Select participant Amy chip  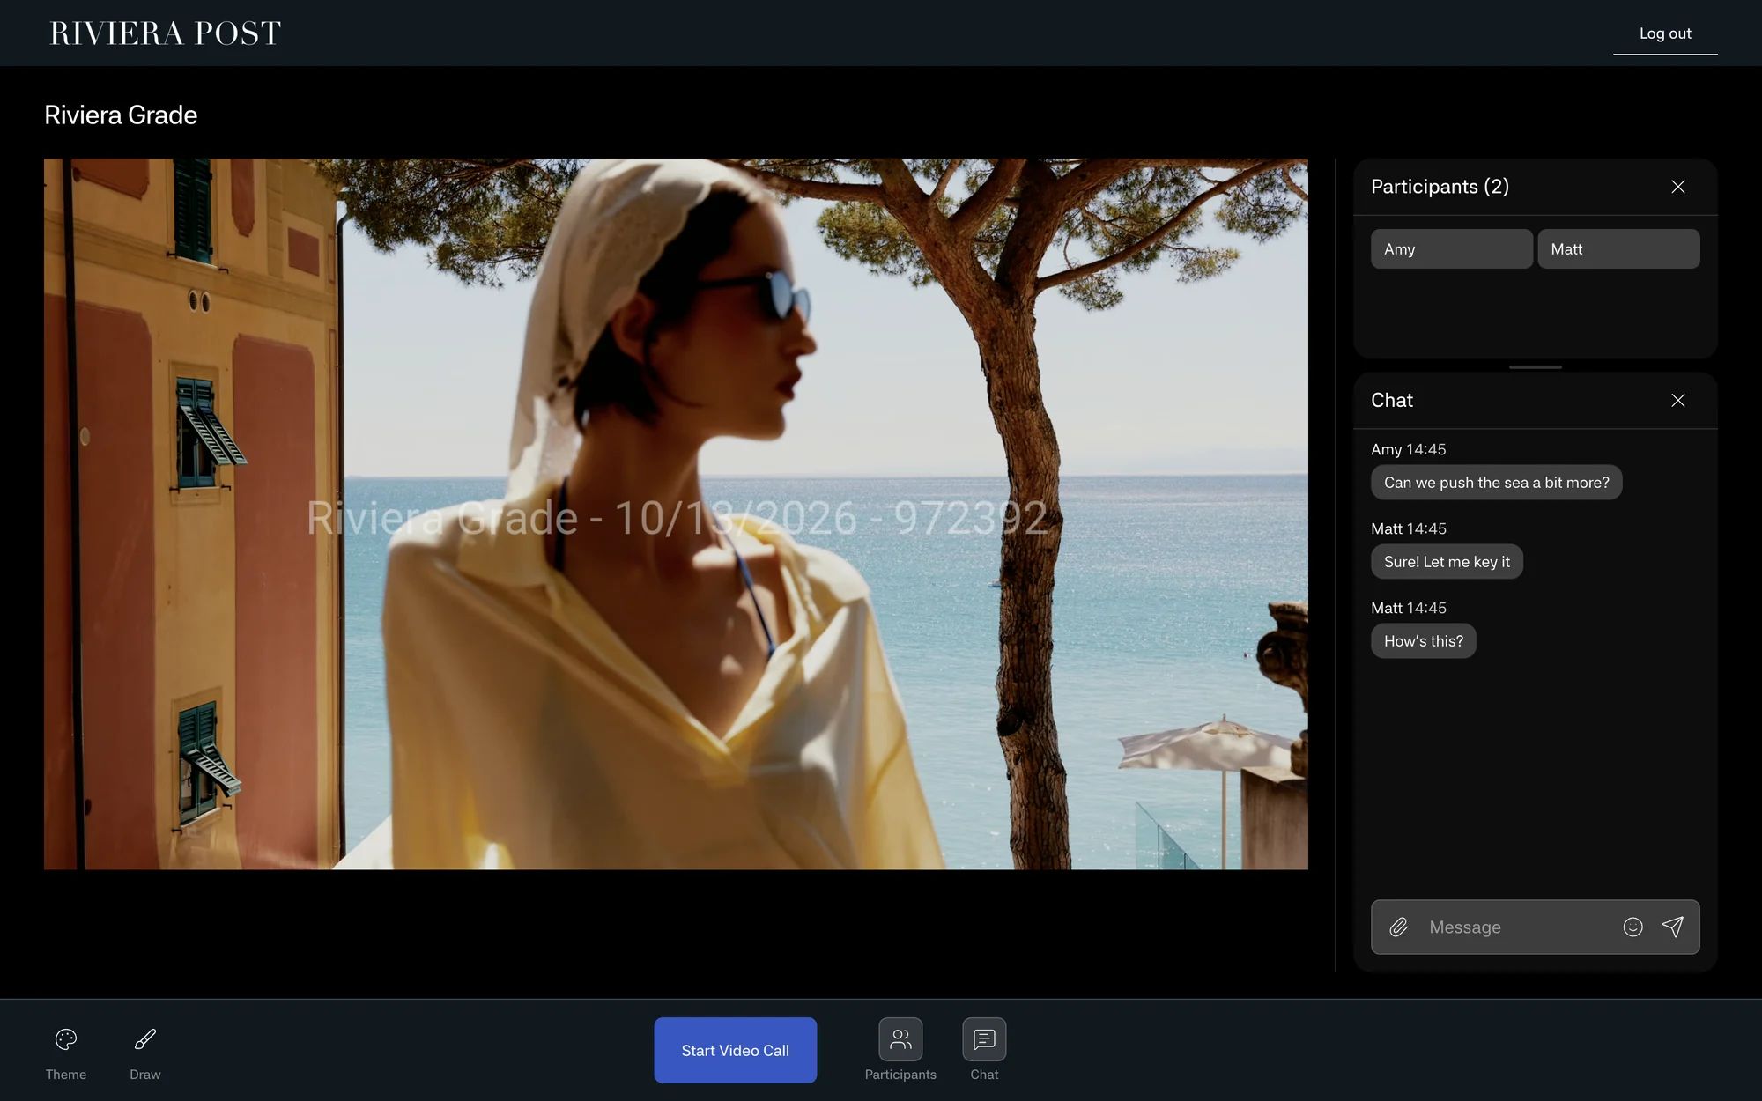1452,249
